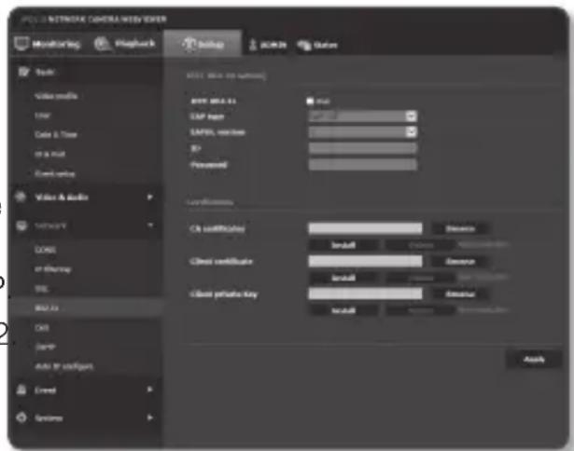Click Delete for Client private key
The image size is (574, 451).
tap(421, 310)
